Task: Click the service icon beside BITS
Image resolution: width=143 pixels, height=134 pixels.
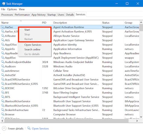Action: [3, 97]
